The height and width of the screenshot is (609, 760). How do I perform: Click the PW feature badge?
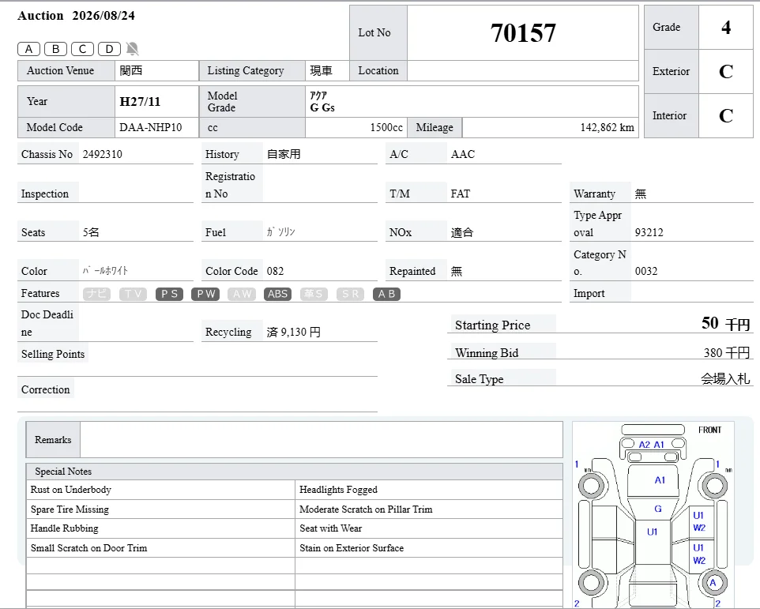click(205, 294)
